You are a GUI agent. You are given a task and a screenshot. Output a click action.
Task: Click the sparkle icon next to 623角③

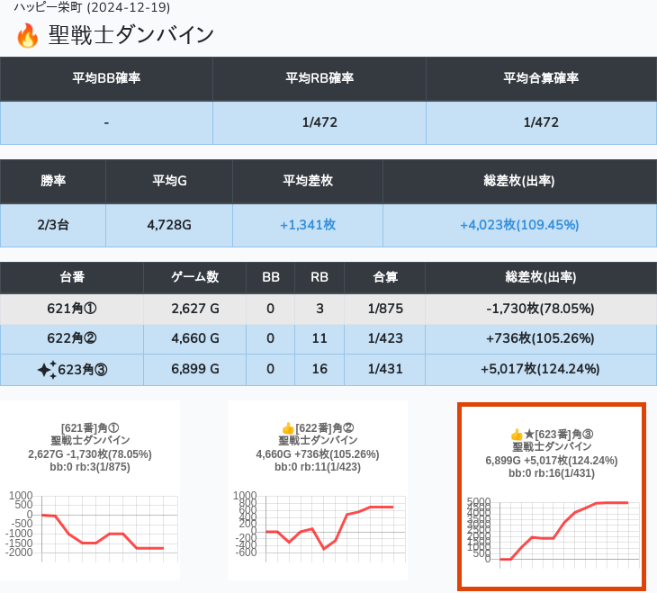coord(46,369)
